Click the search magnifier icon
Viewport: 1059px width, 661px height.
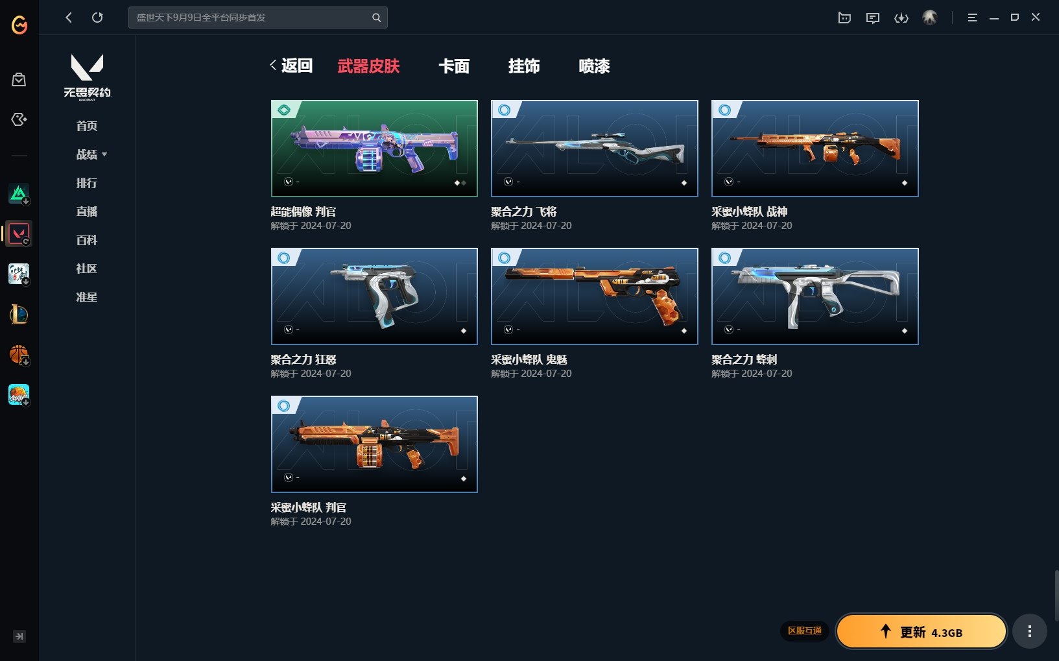point(376,18)
